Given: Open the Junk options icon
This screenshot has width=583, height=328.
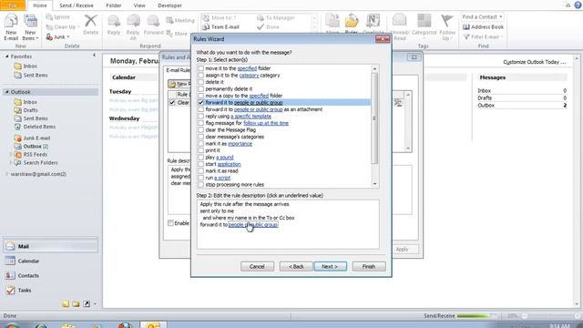Looking at the screenshot, I should click(58, 36).
